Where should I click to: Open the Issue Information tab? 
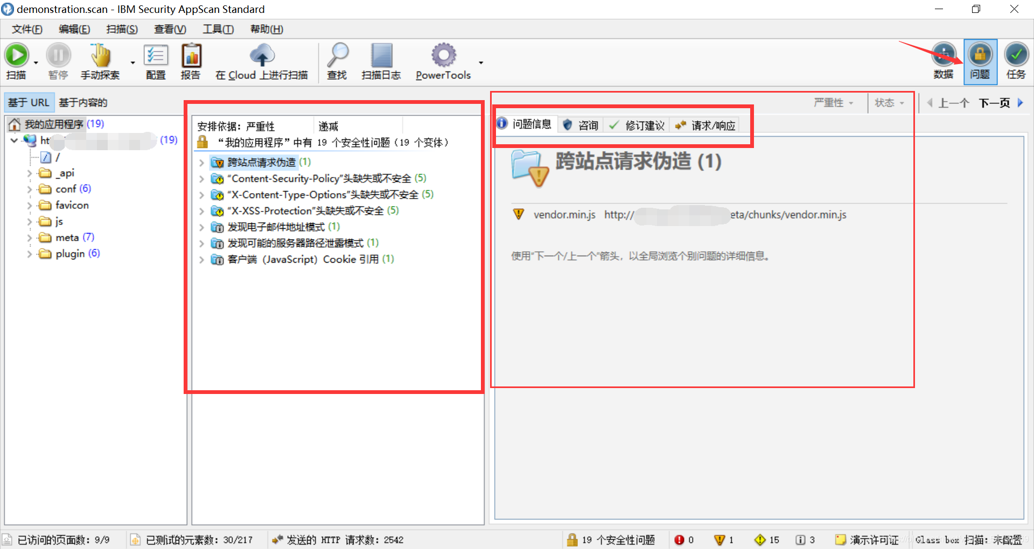click(525, 124)
